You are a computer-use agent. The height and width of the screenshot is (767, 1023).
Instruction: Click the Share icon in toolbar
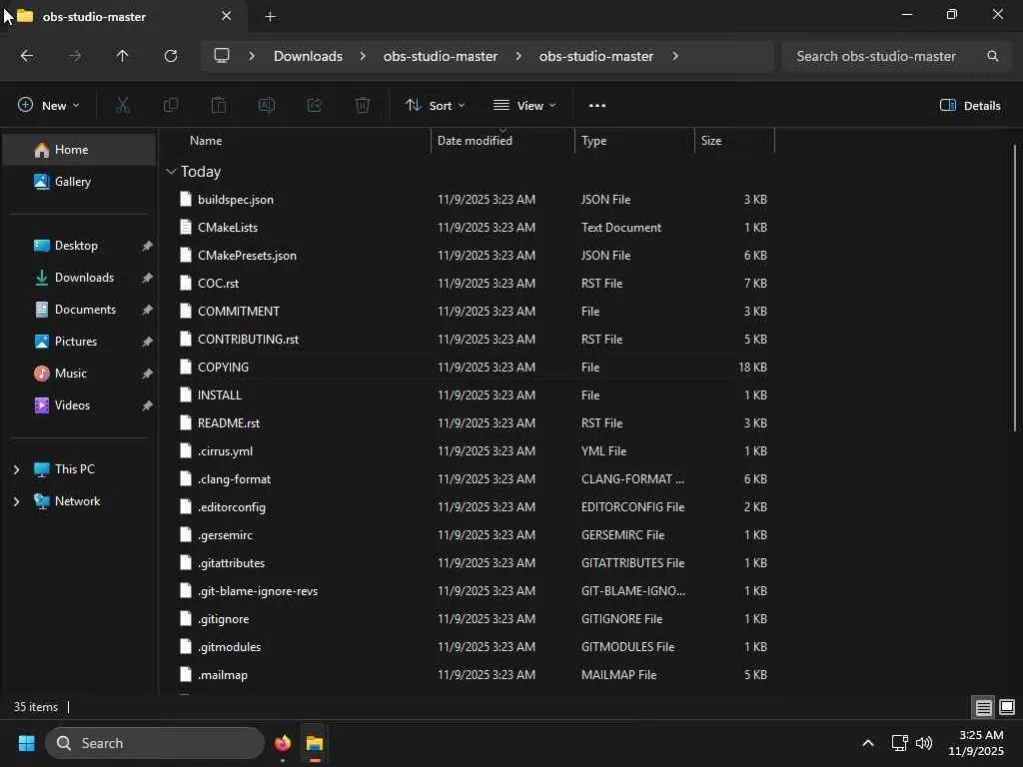pyautogui.click(x=315, y=105)
